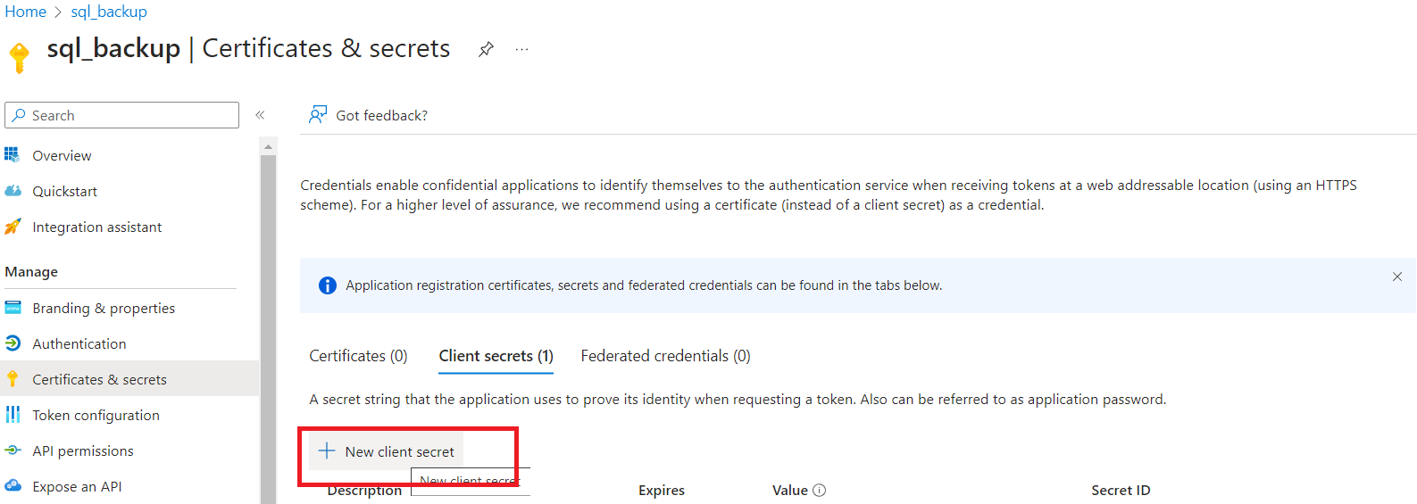Image resolution: width=1417 pixels, height=504 pixels.
Task: Select the Client secrets (1) tab
Action: 496,356
